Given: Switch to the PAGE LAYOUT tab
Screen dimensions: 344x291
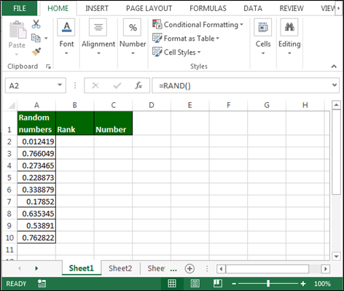Looking at the screenshot, I should click(x=149, y=8).
